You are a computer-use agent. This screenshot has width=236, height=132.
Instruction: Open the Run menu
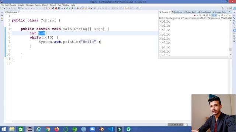(x=59, y=5)
